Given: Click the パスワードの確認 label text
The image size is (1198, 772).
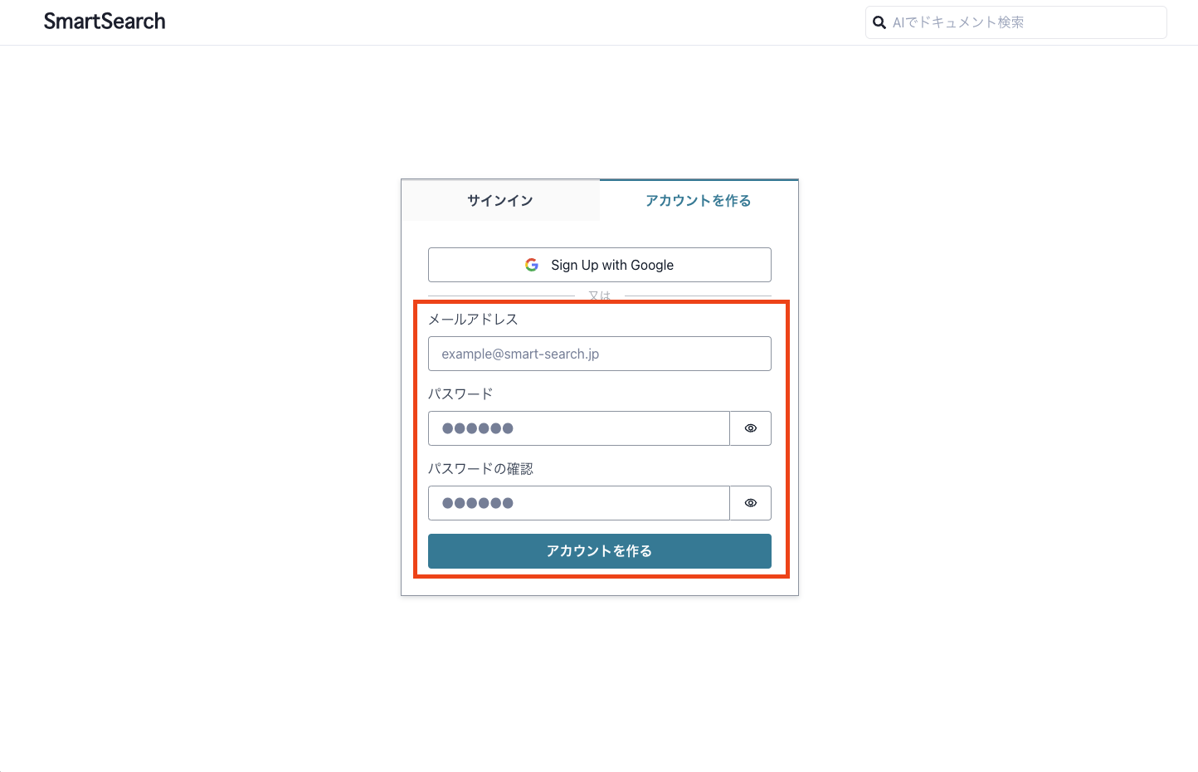Looking at the screenshot, I should (x=480, y=468).
